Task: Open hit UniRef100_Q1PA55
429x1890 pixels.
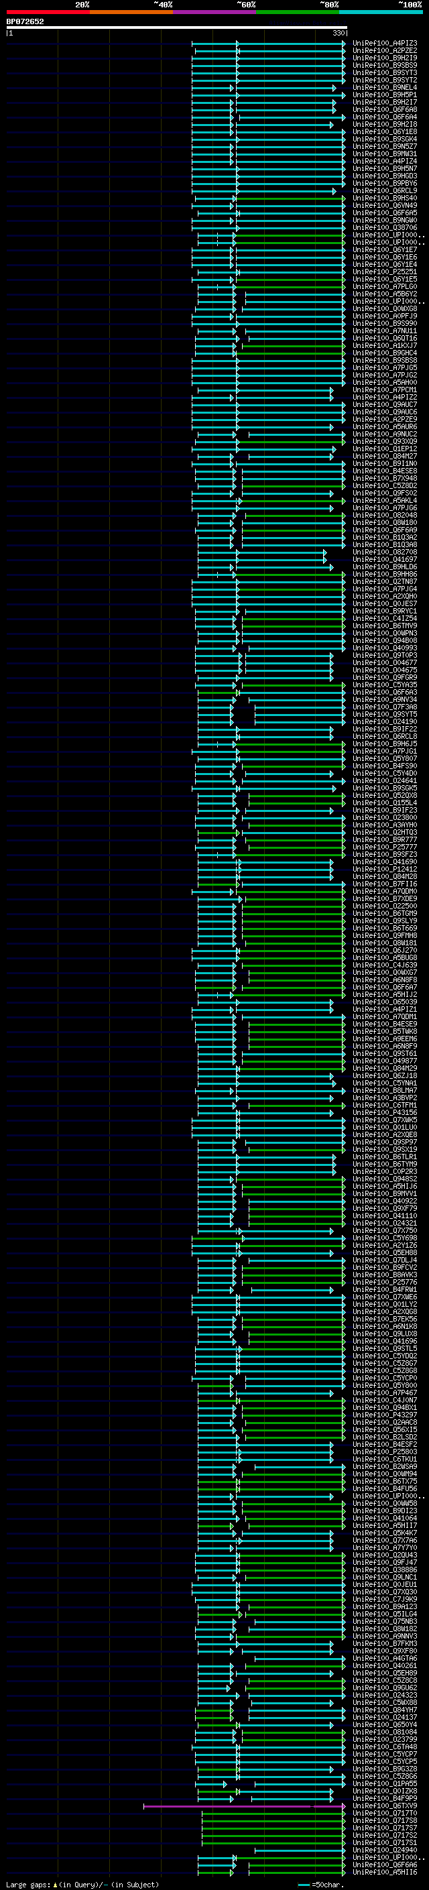Action: point(385,1783)
